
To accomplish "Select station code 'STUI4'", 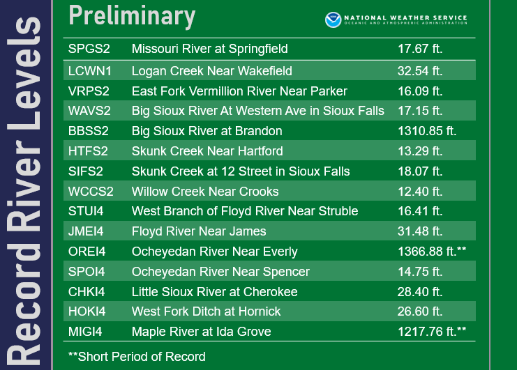I will click(x=86, y=211).
